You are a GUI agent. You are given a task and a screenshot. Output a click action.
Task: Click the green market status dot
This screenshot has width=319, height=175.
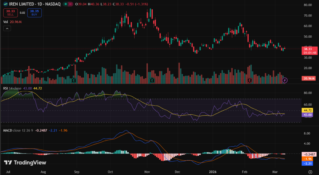(65, 4)
